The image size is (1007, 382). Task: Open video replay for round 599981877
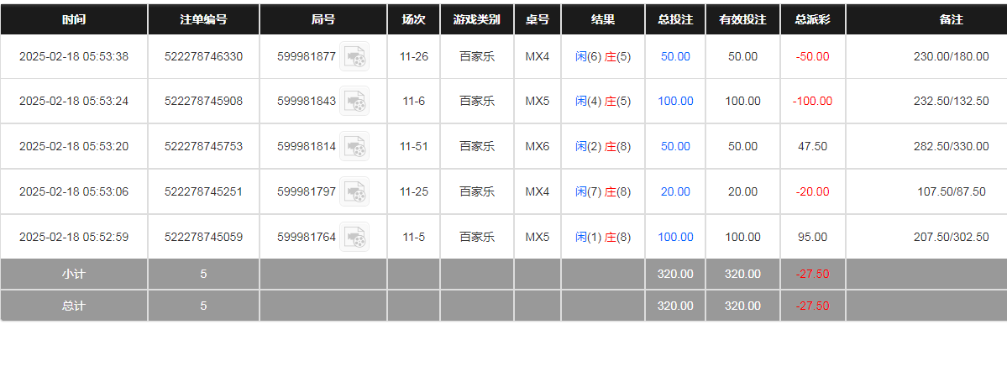click(354, 57)
